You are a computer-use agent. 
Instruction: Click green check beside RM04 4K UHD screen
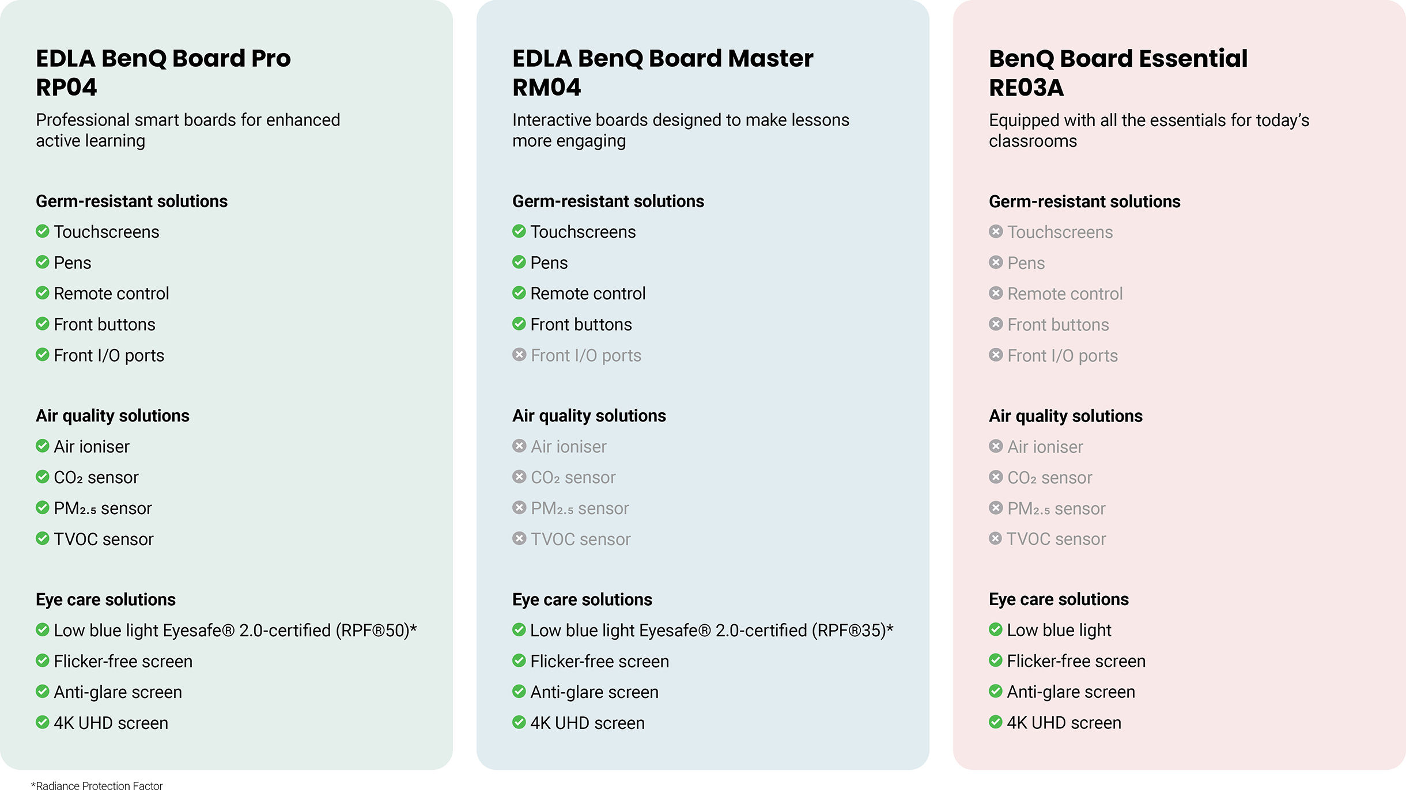click(519, 721)
